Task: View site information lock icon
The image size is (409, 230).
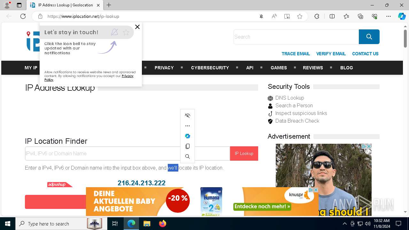Action: click(40, 16)
